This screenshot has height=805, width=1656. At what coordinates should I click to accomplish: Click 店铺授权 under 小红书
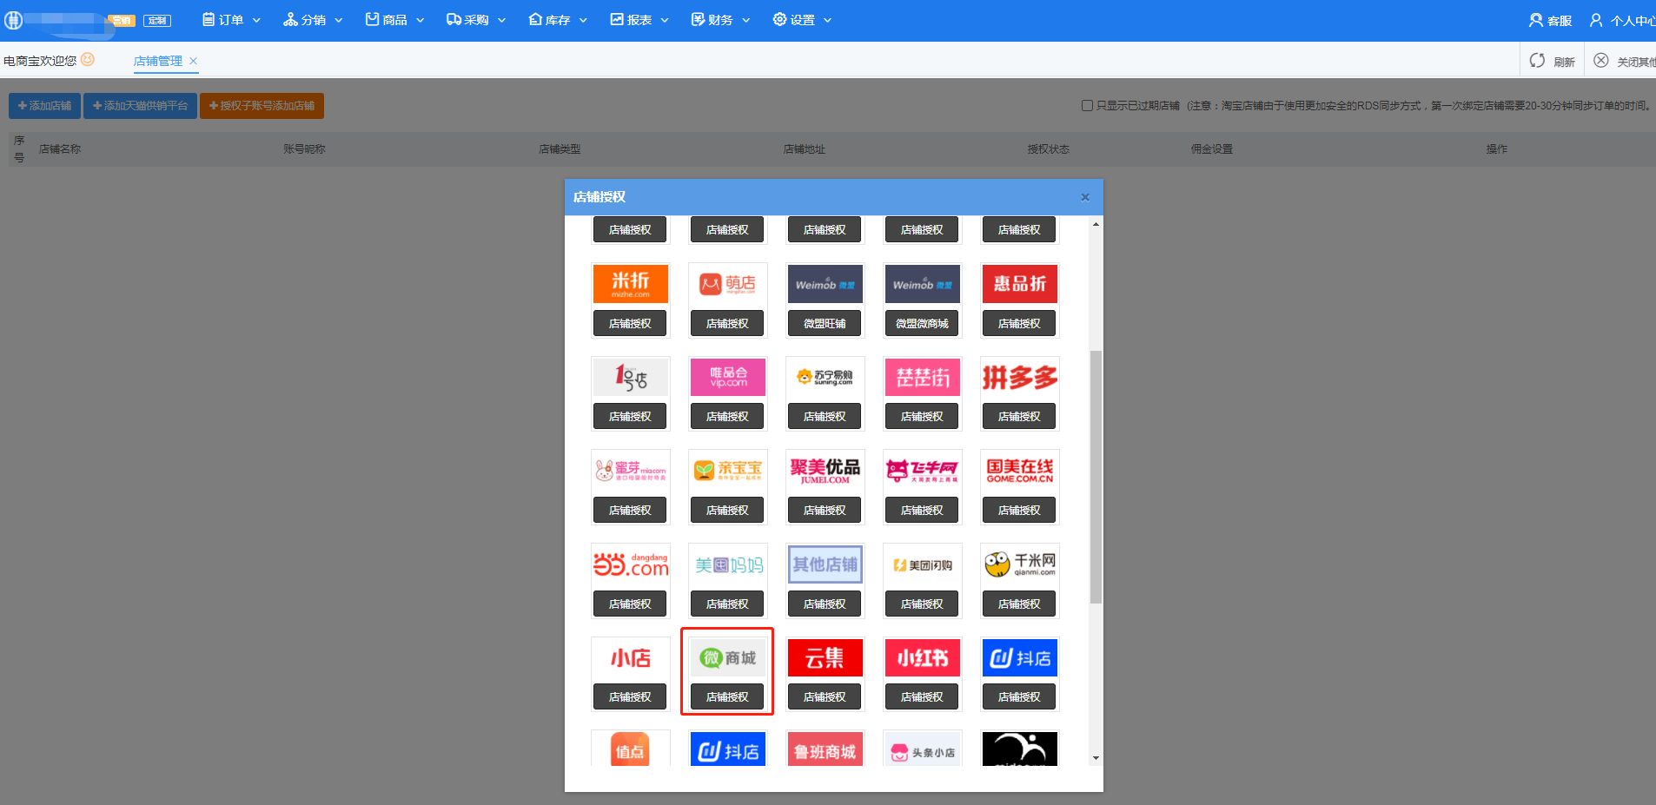[x=922, y=696]
